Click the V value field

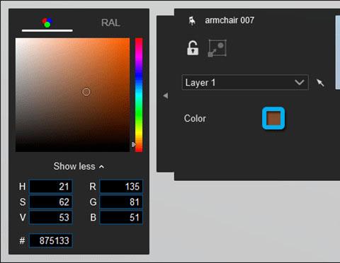[x=50, y=217]
